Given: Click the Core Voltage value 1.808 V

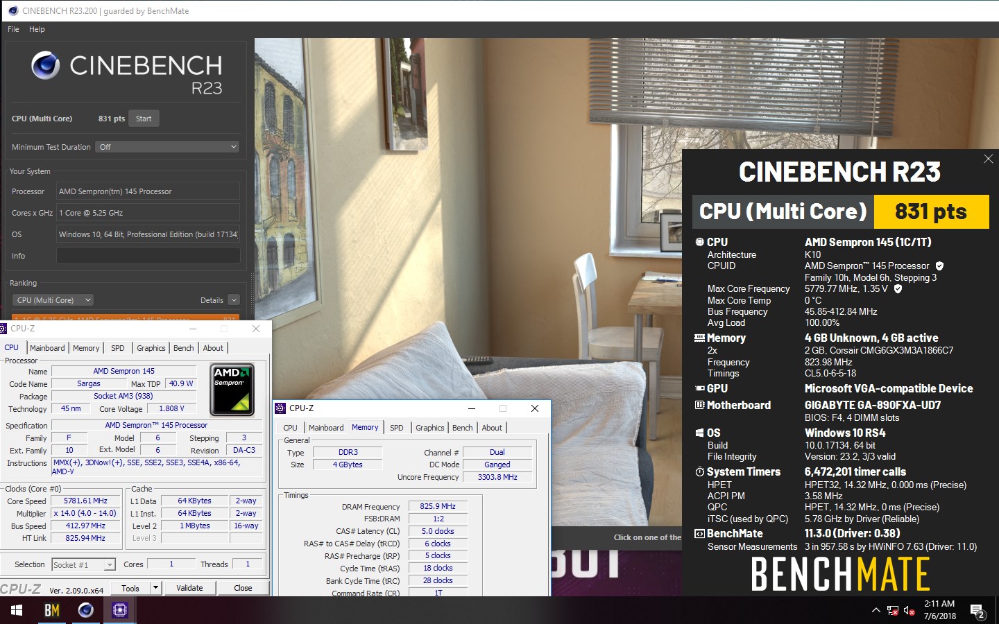Looking at the screenshot, I should click(x=171, y=409).
